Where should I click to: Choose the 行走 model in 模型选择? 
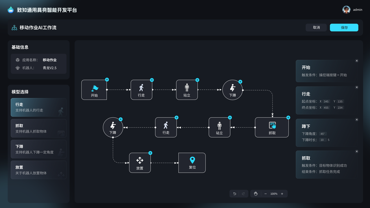coord(38,107)
